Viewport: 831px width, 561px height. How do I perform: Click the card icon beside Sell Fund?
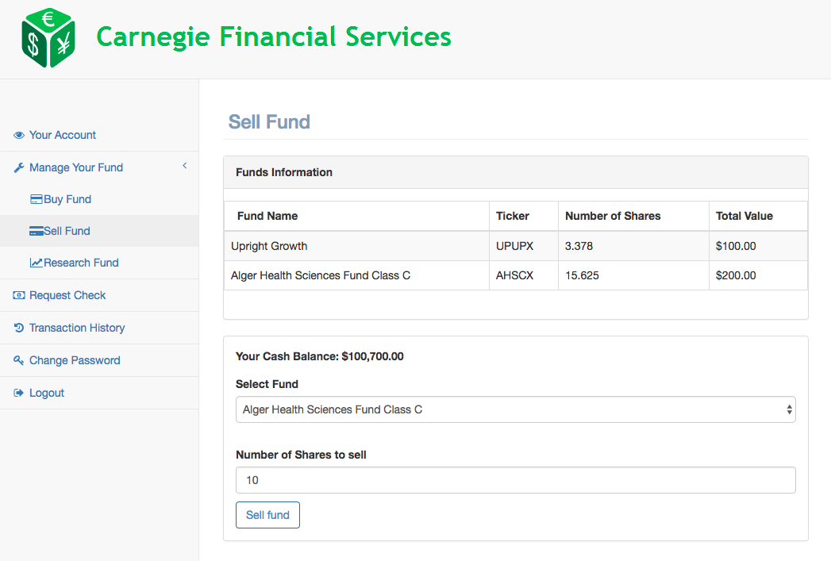pyautogui.click(x=36, y=231)
